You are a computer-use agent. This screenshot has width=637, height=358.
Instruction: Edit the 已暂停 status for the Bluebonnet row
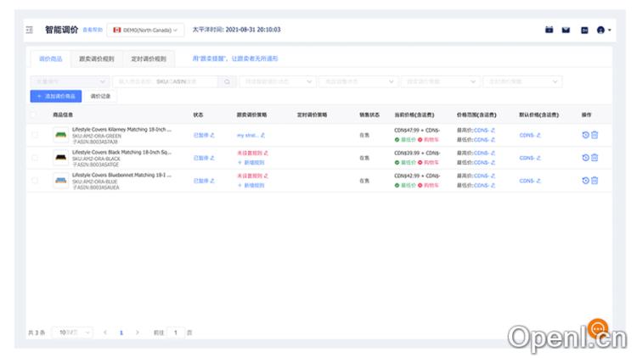tap(212, 181)
